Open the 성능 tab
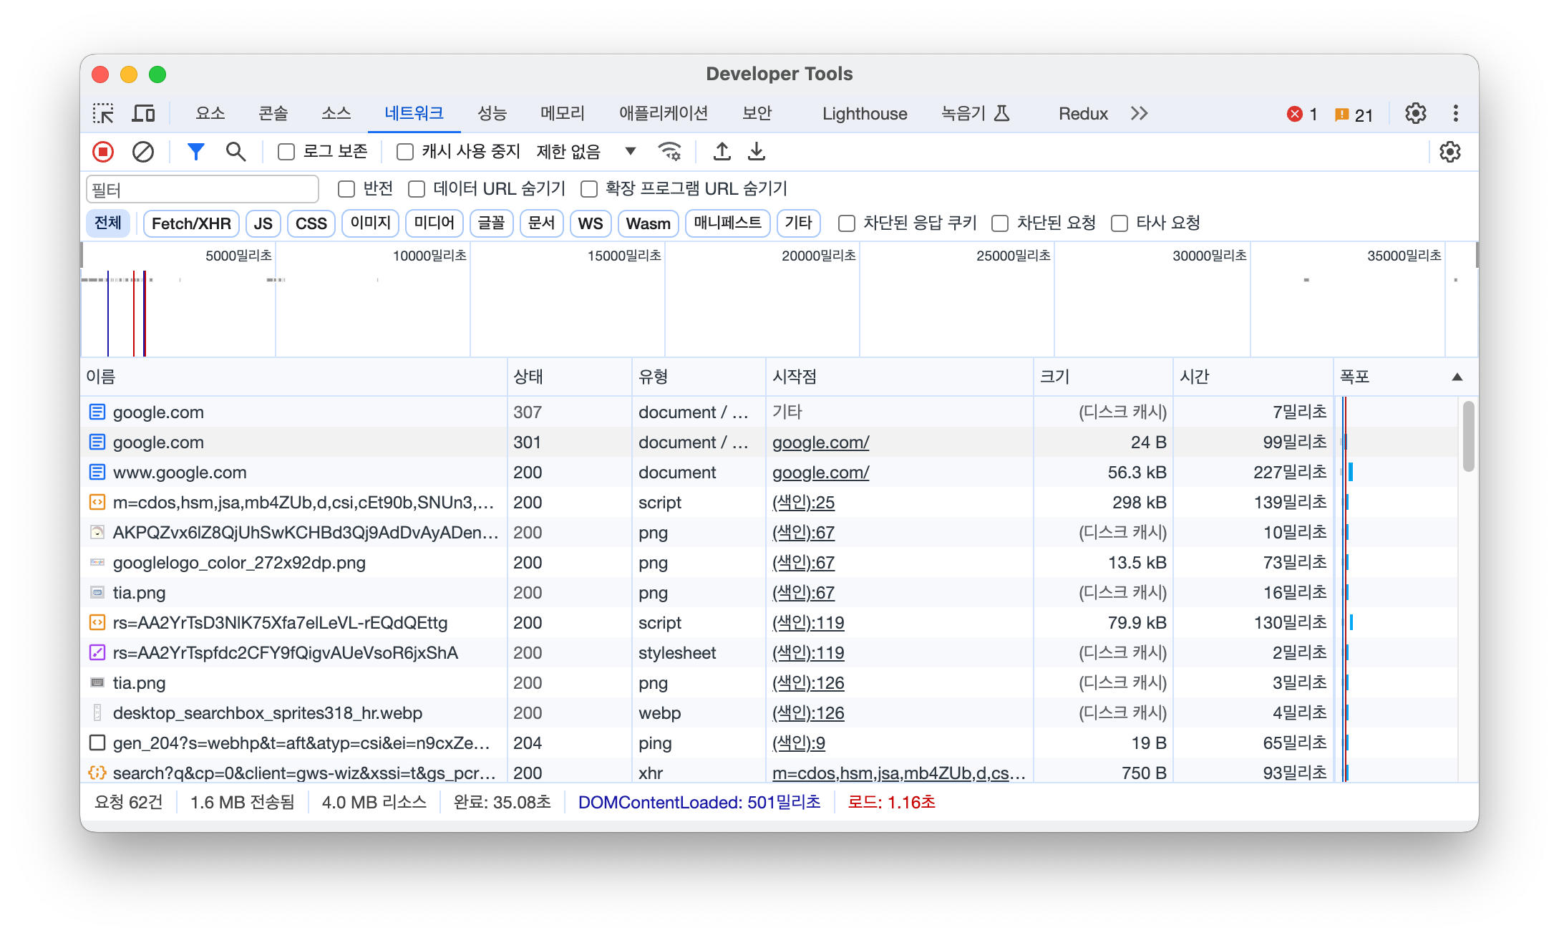The height and width of the screenshot is (938, 1559). pyautogui.click(x=492, y=114)
